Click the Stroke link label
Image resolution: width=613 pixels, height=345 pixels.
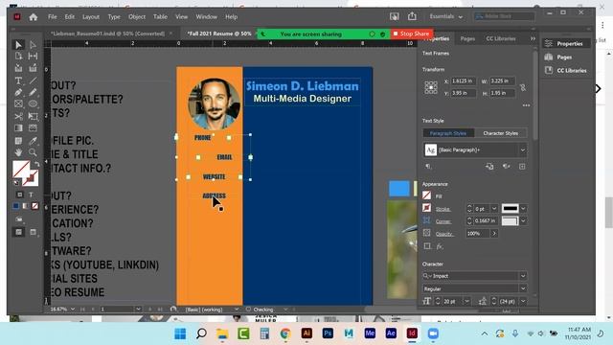coord(443,209)
